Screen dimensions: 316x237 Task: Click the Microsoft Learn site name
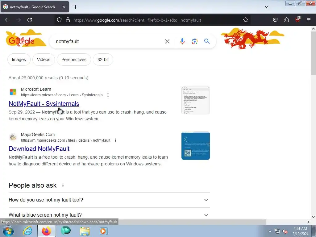(36, 89)
